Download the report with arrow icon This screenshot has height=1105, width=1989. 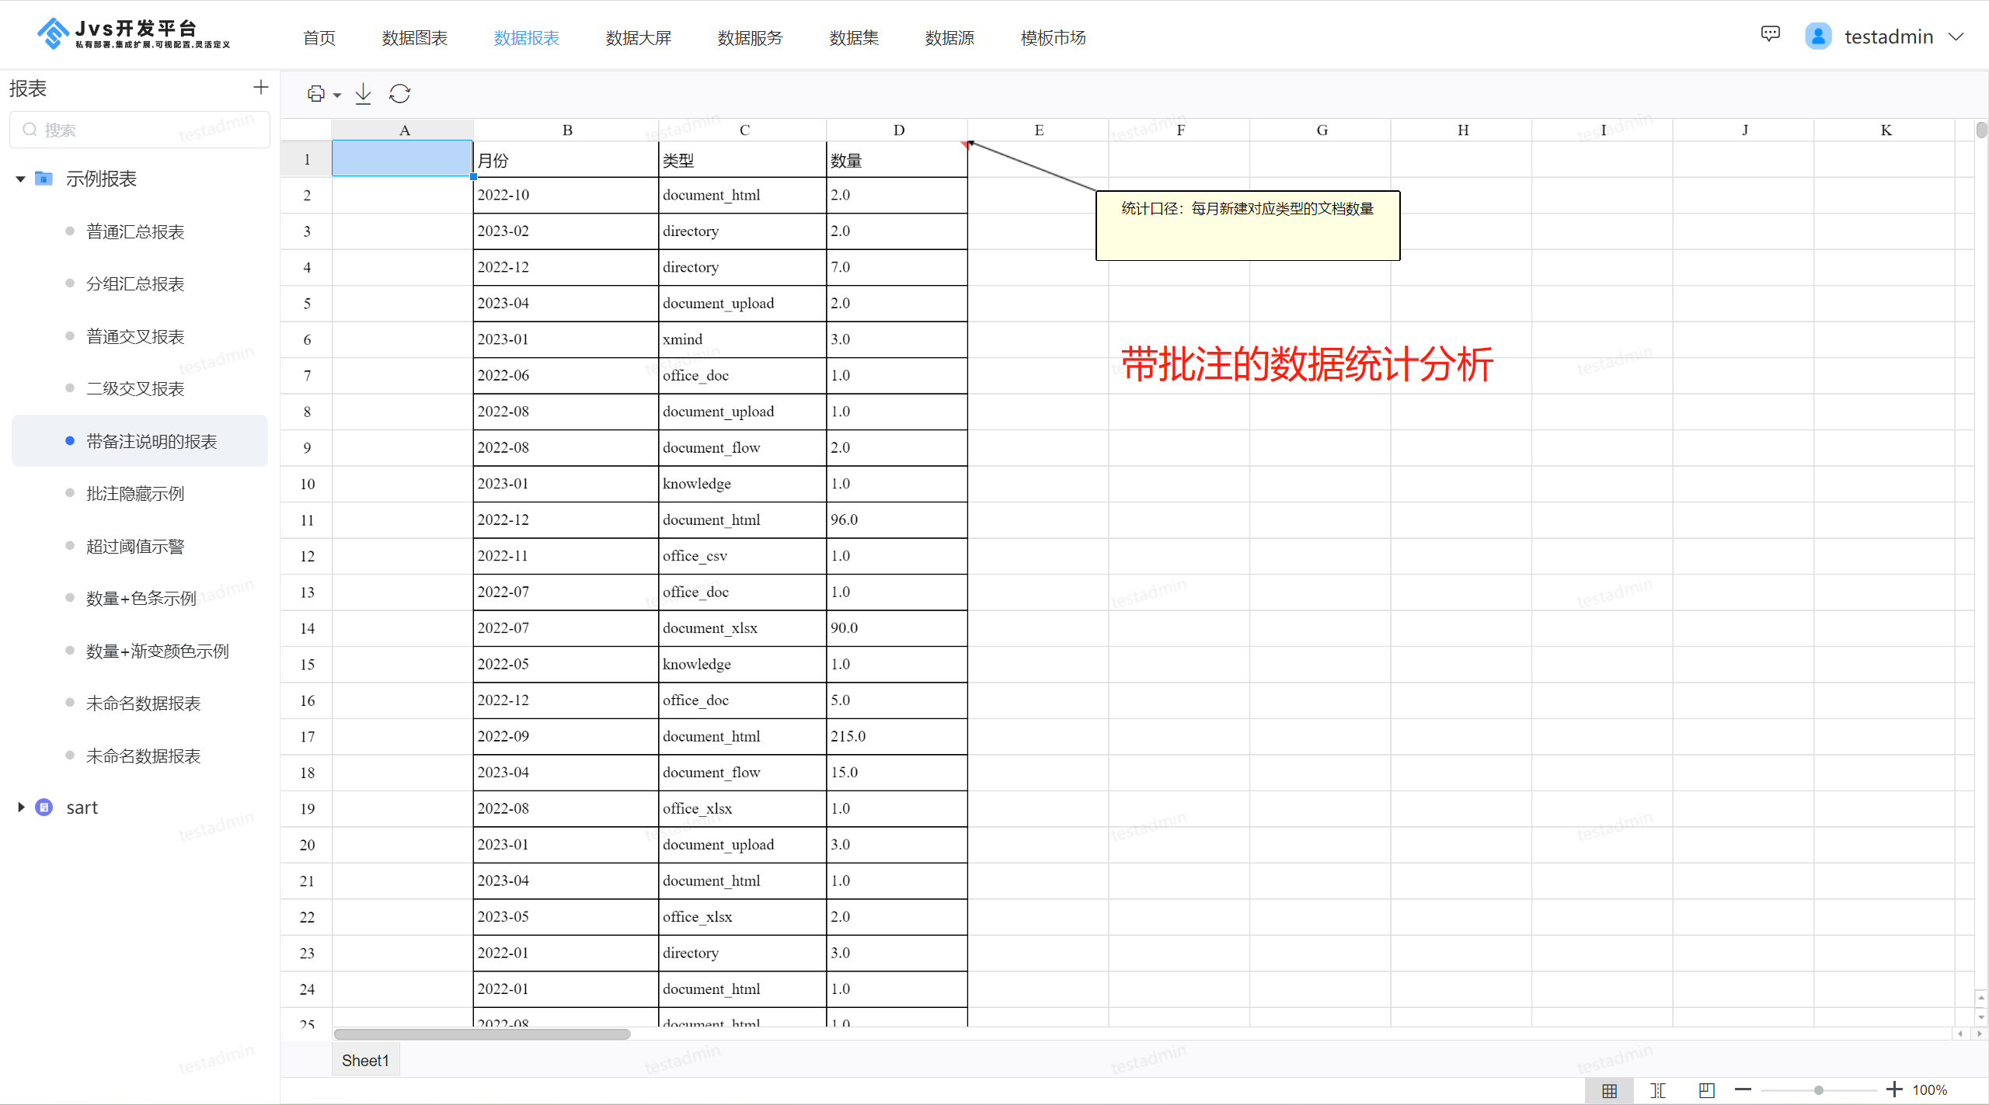pos(363,94)
